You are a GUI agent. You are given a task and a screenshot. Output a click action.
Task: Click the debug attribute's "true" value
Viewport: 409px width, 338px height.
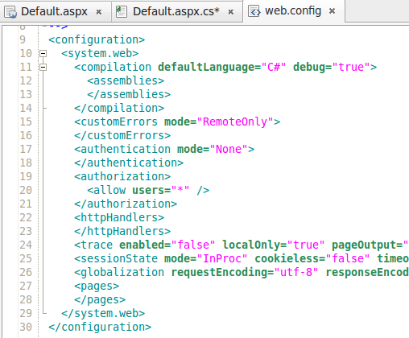pyautogui.click(x=351, y=67)
